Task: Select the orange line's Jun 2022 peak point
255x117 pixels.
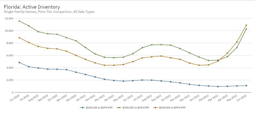Action: (x=246, y=25)
